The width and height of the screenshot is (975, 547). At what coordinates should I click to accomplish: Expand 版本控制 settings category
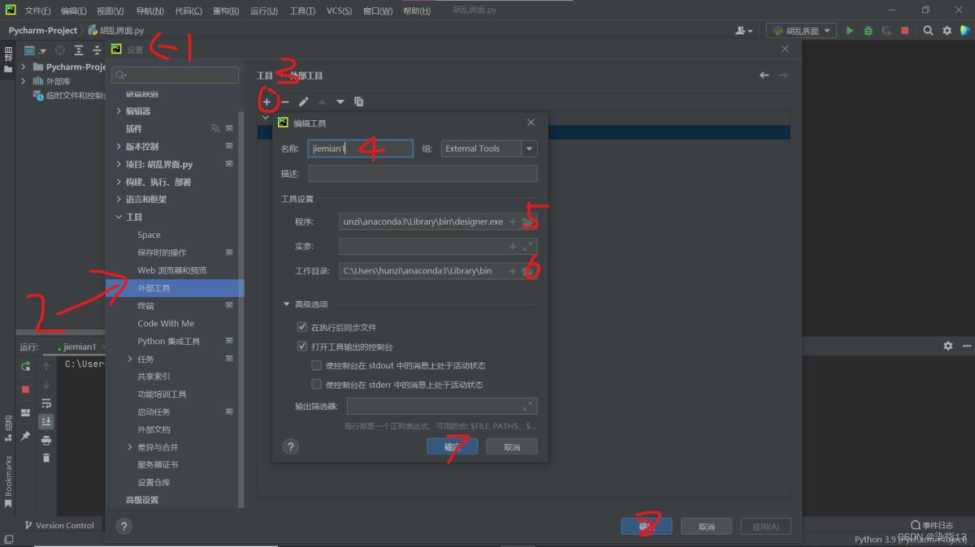119,147
